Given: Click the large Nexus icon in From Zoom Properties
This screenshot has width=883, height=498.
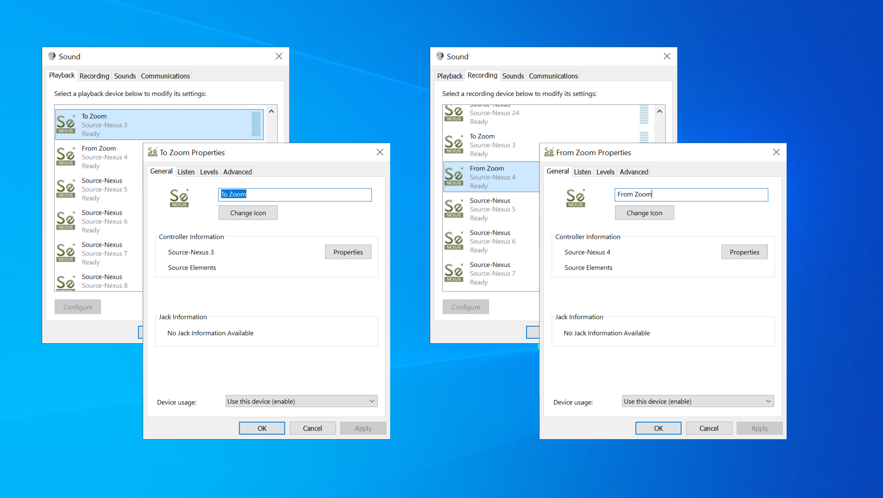Looking at the screenshot, I should click(x=576, y=198).
